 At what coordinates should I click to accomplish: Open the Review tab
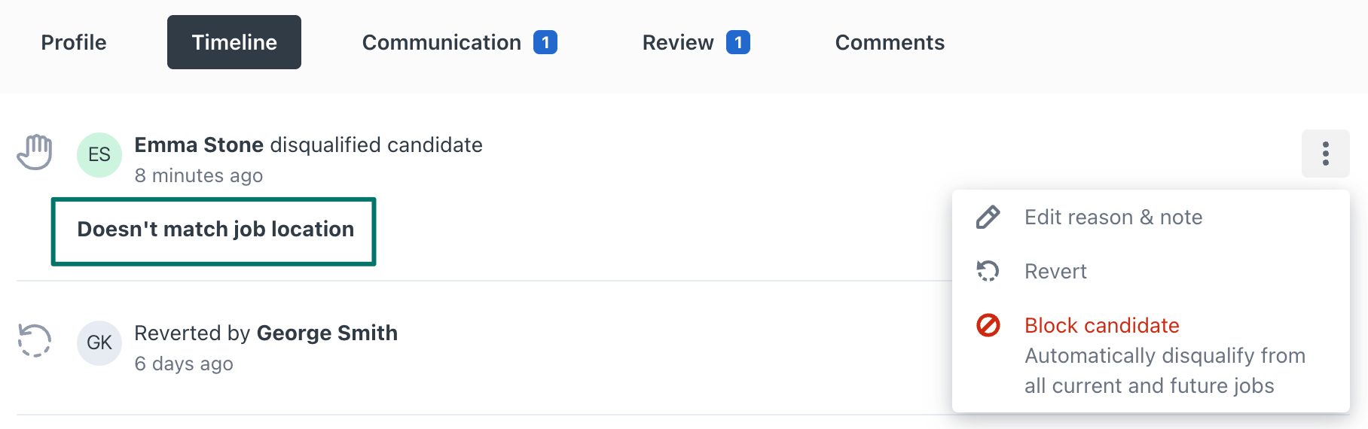click(678, 42)
